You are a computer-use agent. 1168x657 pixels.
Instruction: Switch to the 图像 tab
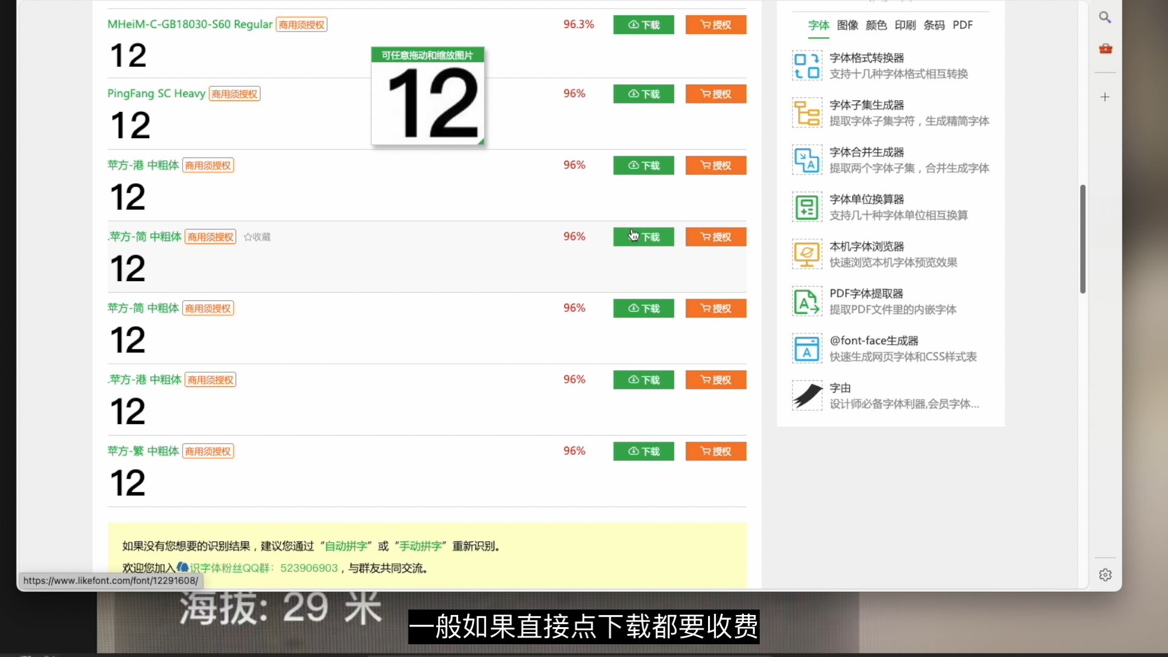point(847,25)
